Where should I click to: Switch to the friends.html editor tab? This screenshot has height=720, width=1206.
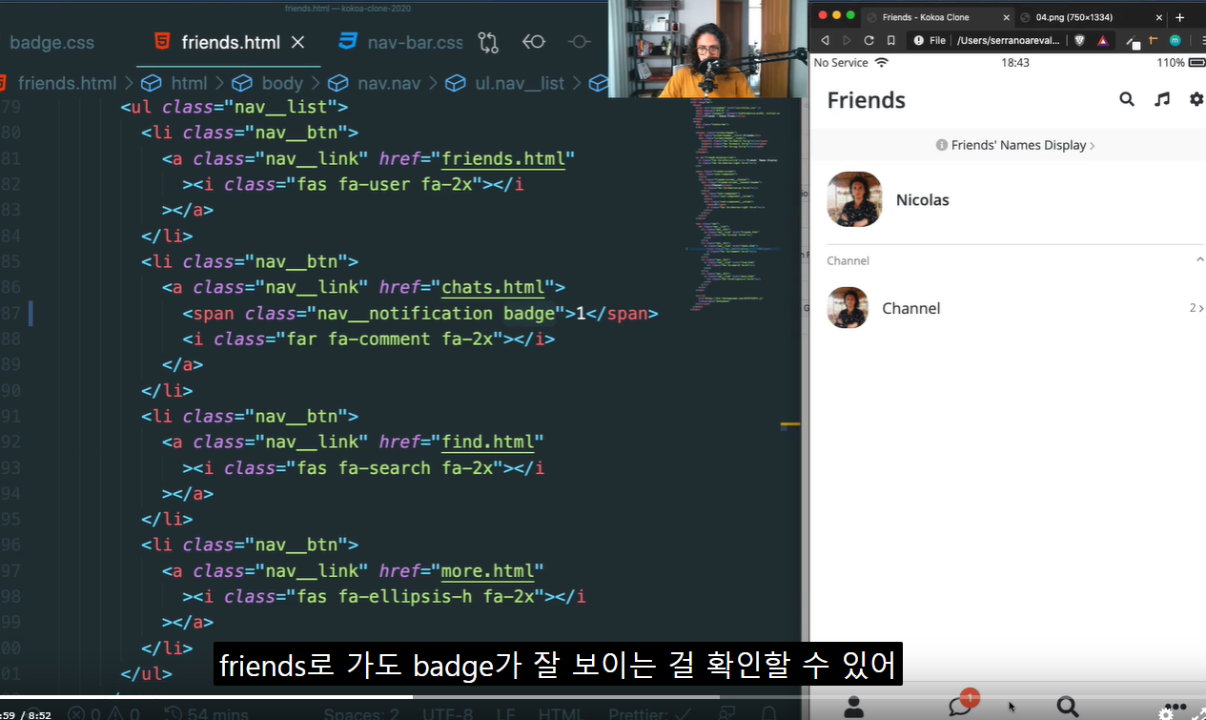coord(230,42)
